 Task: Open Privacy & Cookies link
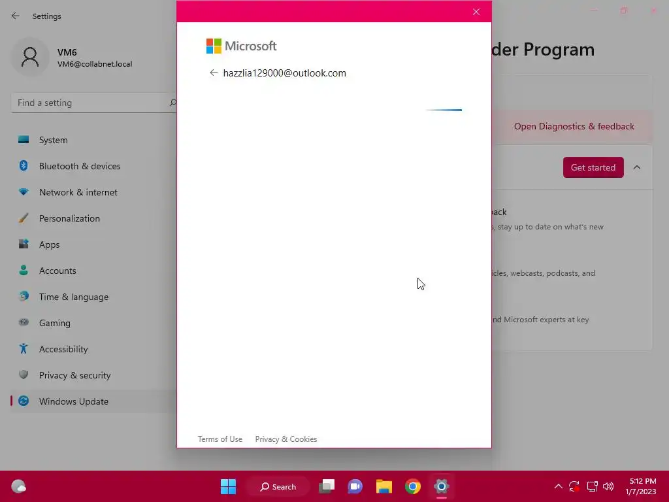point(286,439)
